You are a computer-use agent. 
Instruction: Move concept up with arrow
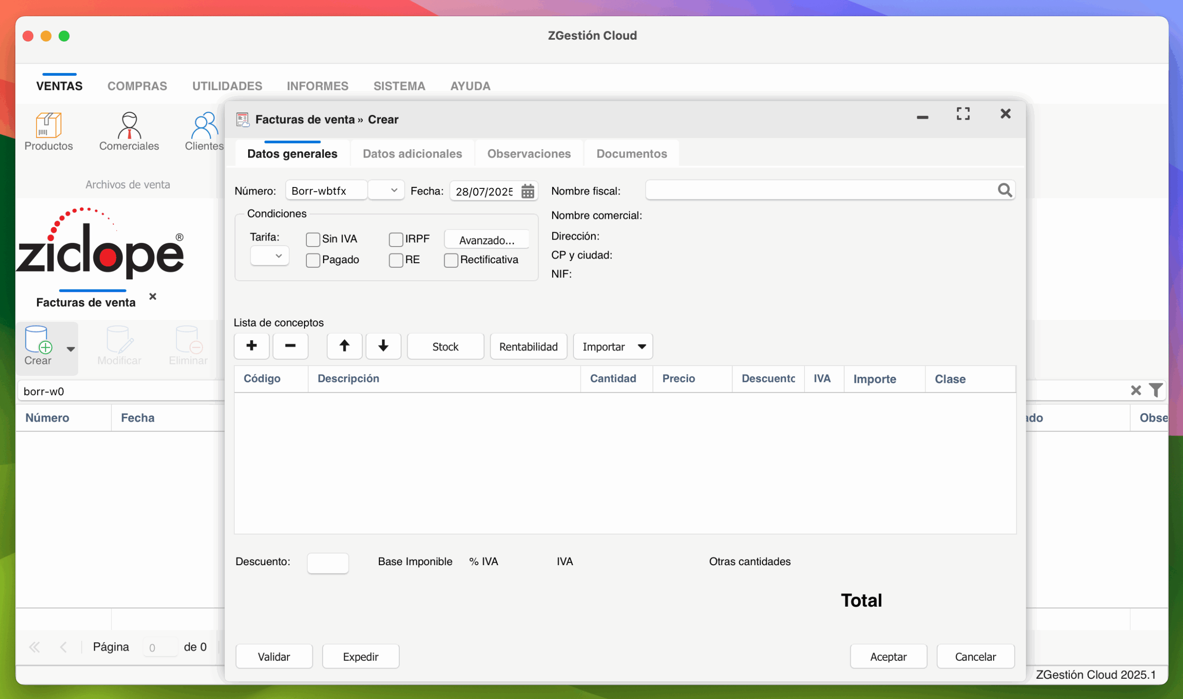(345, 346)
